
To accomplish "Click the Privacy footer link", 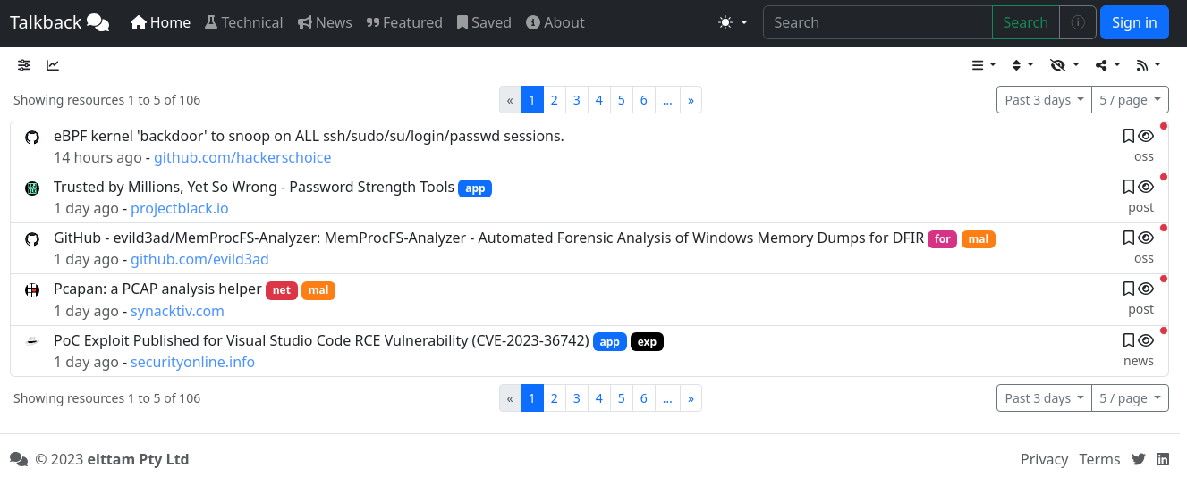I will coord(1044,459).
